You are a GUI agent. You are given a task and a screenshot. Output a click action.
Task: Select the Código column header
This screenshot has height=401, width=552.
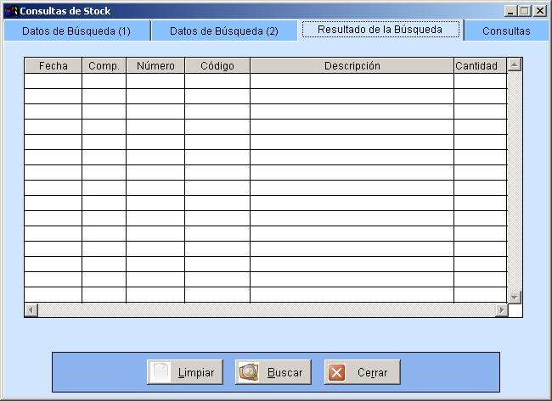pyautogui.click(x=217, y=66)
